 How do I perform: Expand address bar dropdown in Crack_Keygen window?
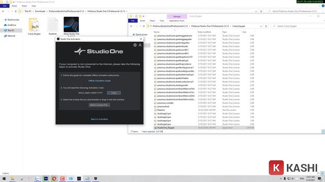(x=261, y=26)
